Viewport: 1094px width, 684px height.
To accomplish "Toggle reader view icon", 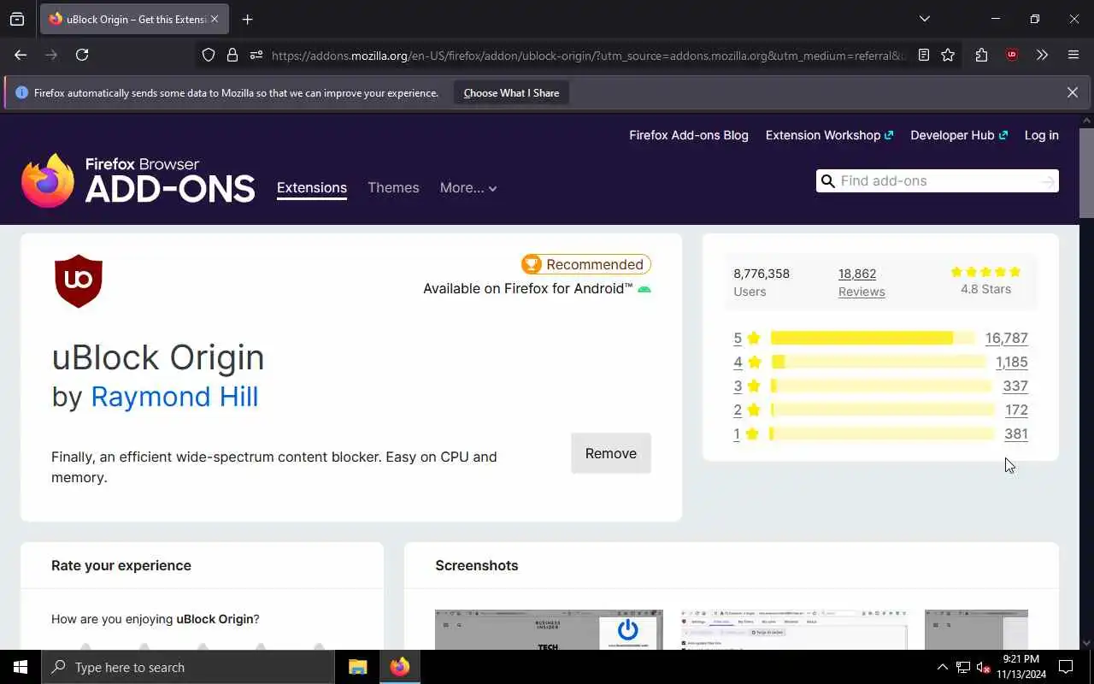I will [924, 55].
